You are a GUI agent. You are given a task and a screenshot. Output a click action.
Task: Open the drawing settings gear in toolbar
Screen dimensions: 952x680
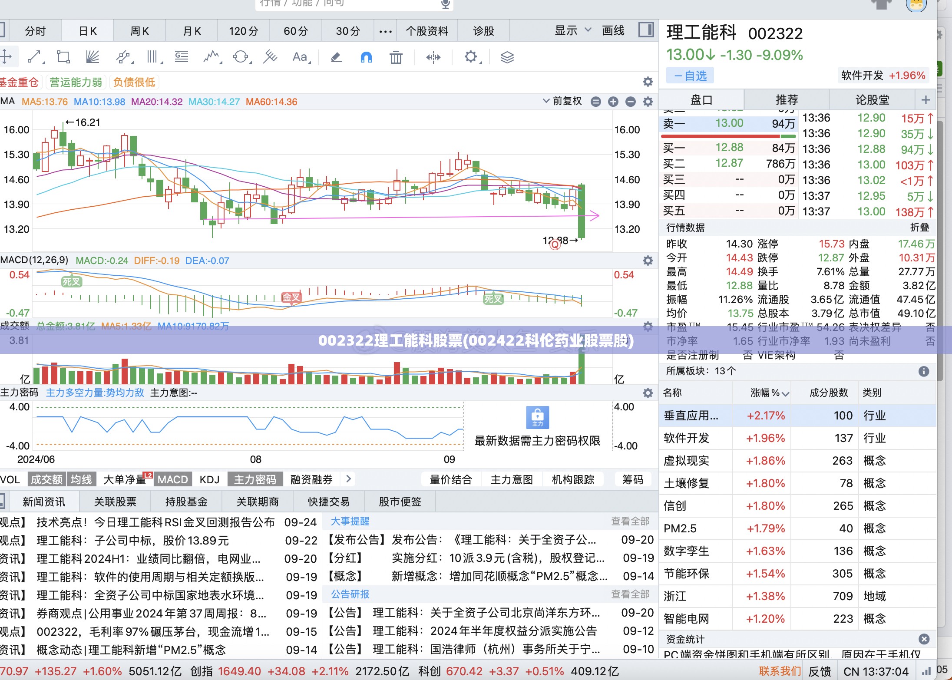click(x=472, y=57)
